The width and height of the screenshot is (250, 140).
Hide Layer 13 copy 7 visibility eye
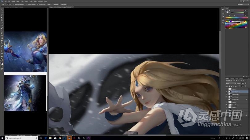pyautogui.click(x=227, y=92)
